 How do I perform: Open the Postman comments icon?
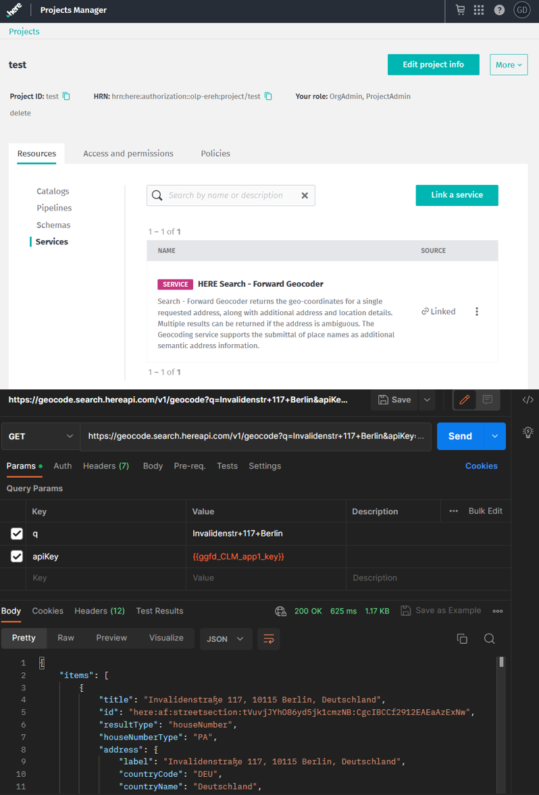(487, 400)
